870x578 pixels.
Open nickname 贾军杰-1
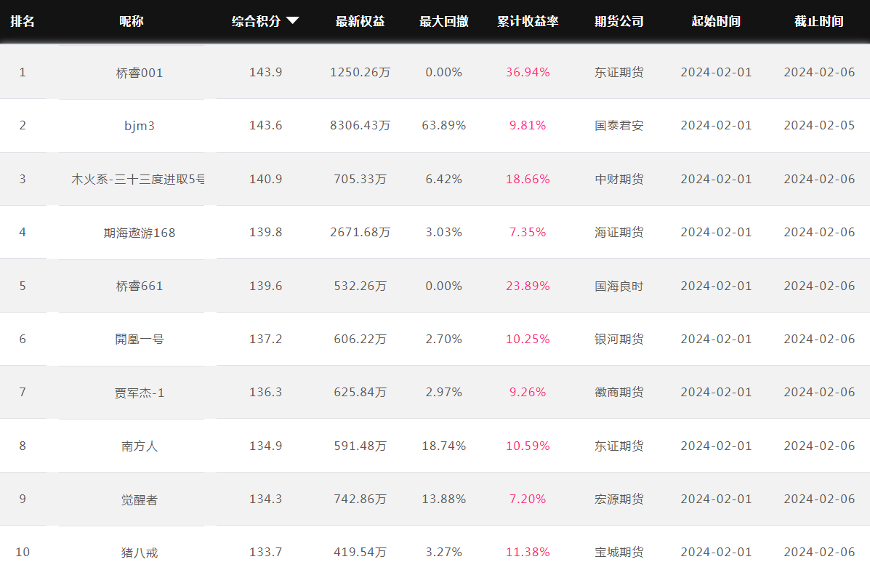[140, 393]
